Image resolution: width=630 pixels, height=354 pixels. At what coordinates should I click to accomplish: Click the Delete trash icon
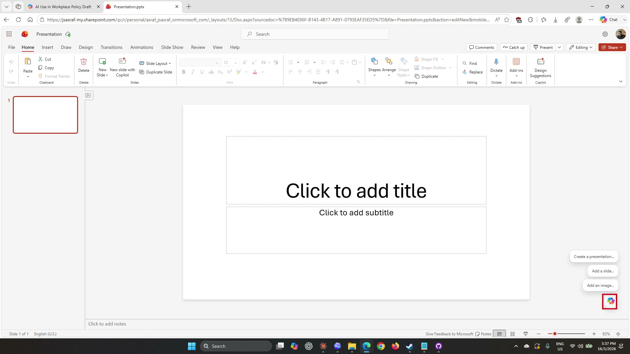click(84, 62)
